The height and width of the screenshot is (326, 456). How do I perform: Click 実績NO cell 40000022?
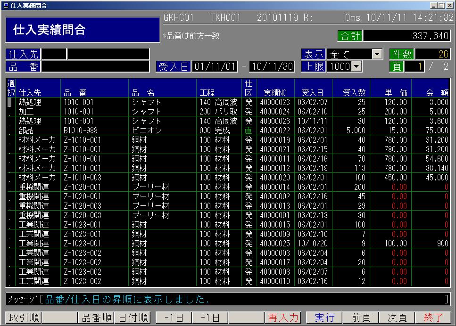(x=275, y=130)
